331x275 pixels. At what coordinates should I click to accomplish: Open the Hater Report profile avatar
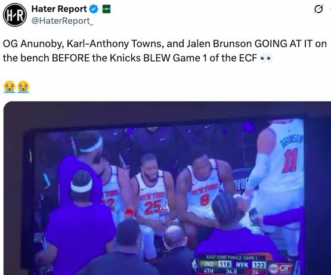coord(15,15)
